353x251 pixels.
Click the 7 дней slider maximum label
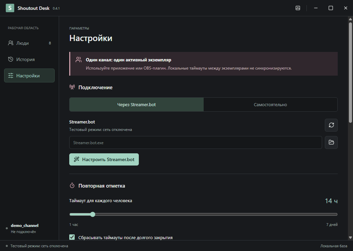(x=332, y=225)
